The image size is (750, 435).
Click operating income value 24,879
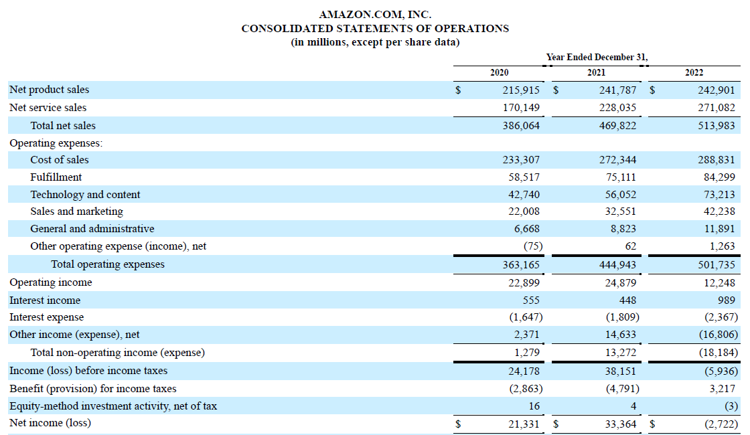tap(621, 283)
